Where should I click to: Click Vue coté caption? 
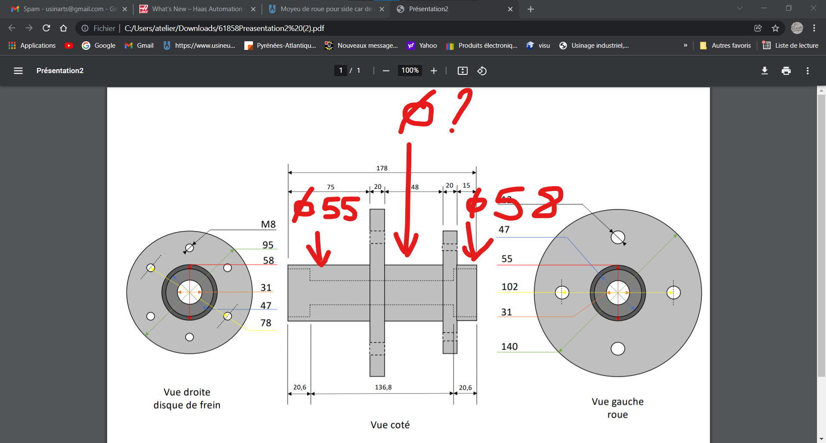coord(390,425)
